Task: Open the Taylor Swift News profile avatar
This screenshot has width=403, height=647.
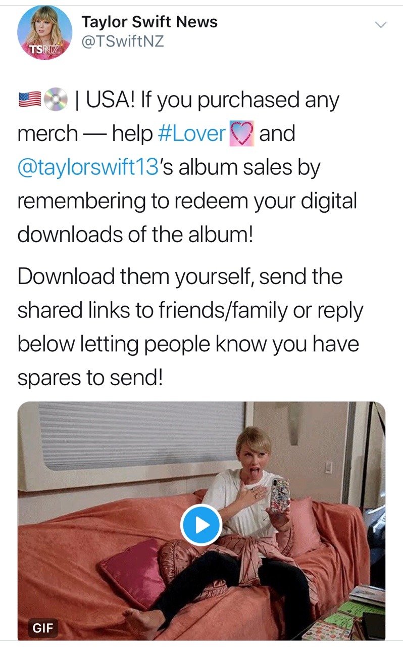Action: tap(44, 33)
